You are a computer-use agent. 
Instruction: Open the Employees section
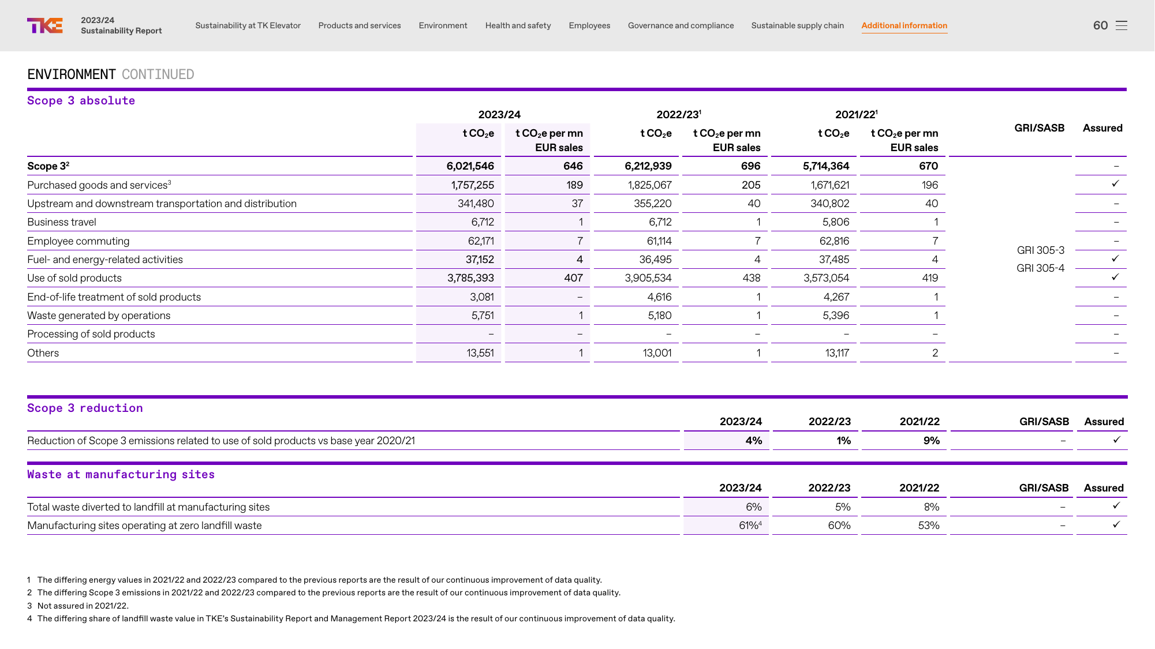589,25
